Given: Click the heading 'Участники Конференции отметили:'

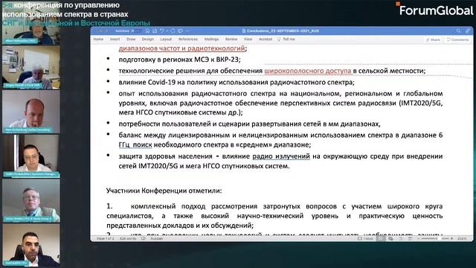Looking at the screenshot, I should pyautogui.click(x=164, y=191).
